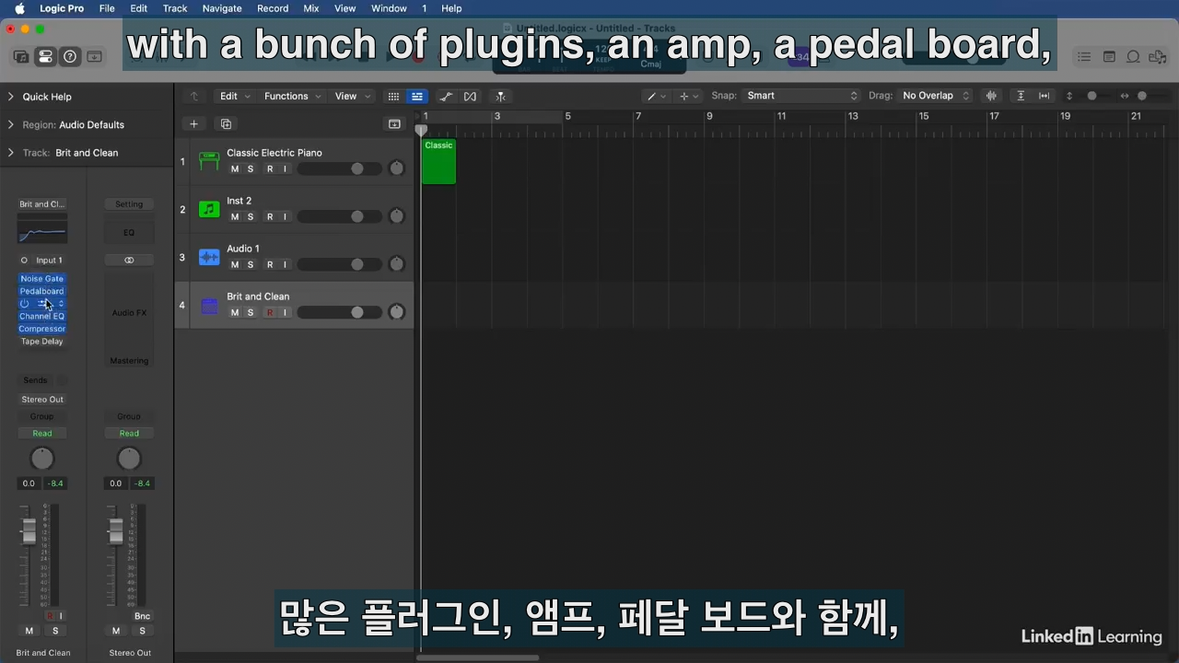This screenshot has width=1179, height=663.
Task: Click the Toolbar download-tray icon
Action: point(94,56)
